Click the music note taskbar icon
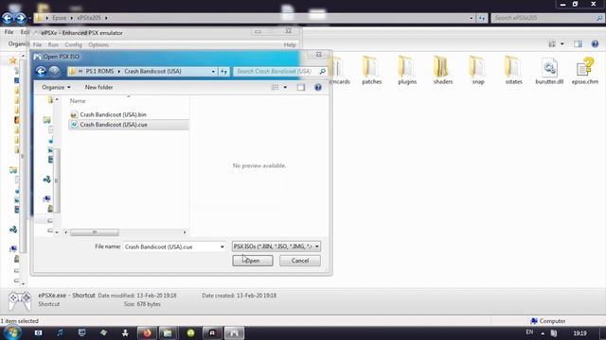 [60, 332]
